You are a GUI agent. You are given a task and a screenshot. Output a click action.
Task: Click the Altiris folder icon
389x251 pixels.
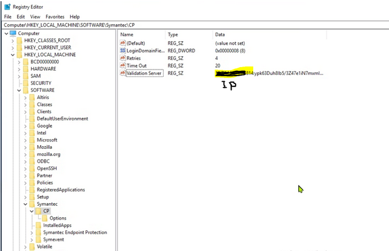(x=32, y=97)
